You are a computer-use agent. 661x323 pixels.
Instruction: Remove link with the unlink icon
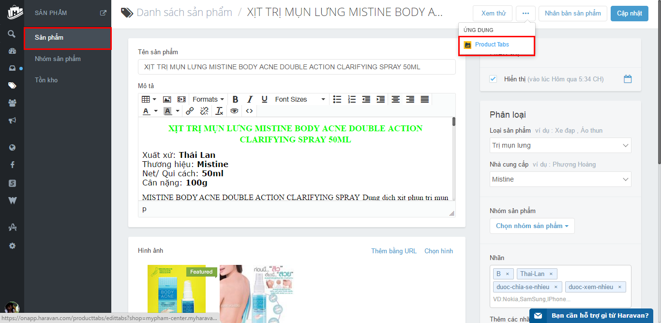coord(204,111)
